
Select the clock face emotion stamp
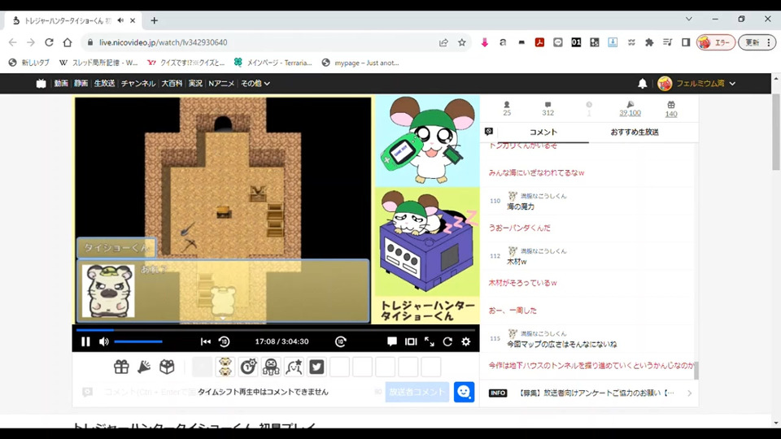tap(248, 367)
